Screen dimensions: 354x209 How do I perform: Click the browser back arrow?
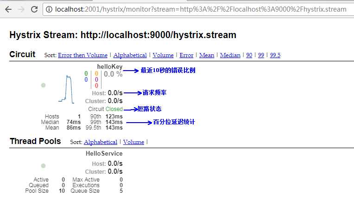[x=8, y=9]
